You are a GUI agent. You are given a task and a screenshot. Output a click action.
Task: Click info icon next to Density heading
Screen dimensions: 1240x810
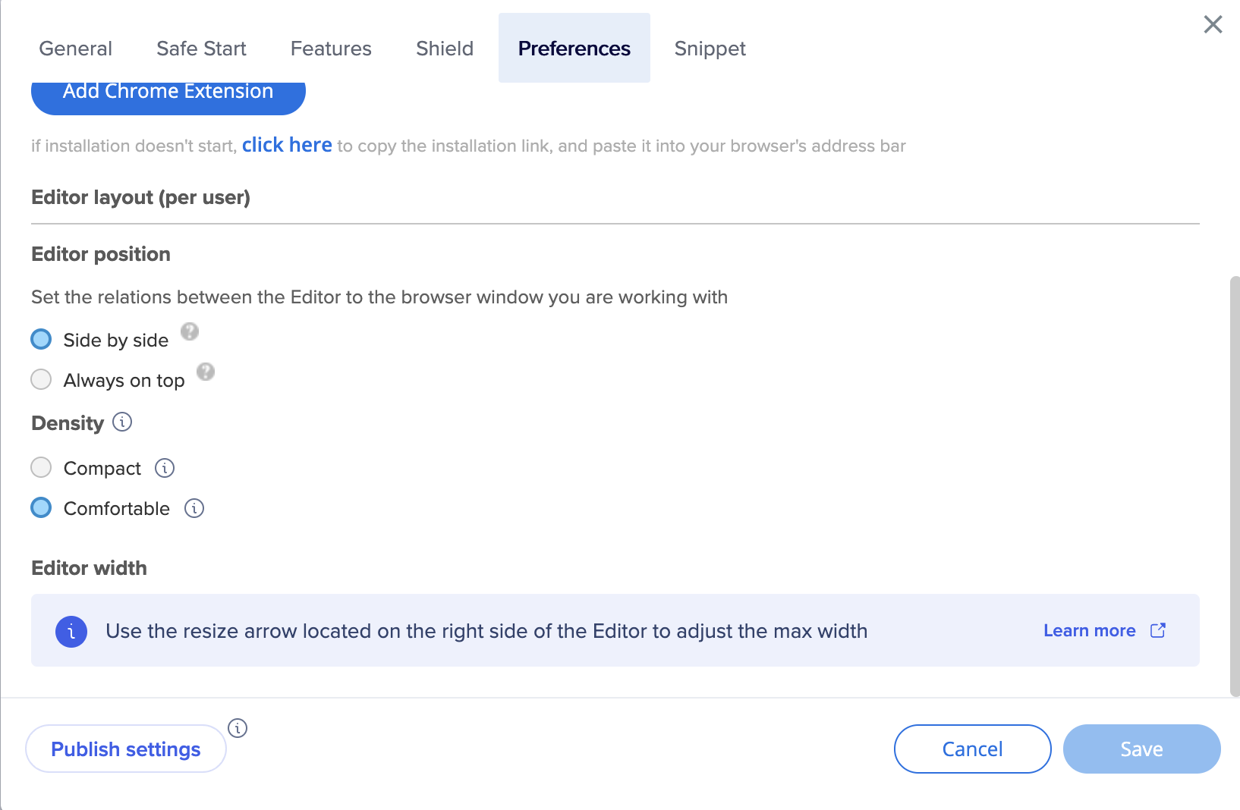122,422
